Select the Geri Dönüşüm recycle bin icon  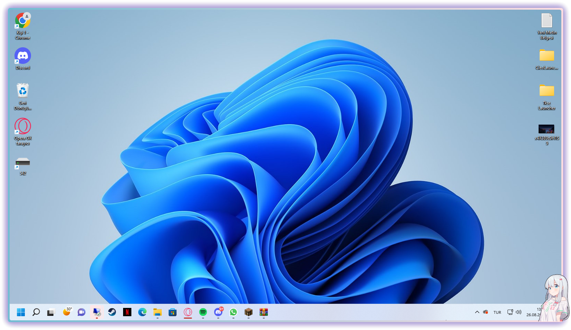click(23, 97)
